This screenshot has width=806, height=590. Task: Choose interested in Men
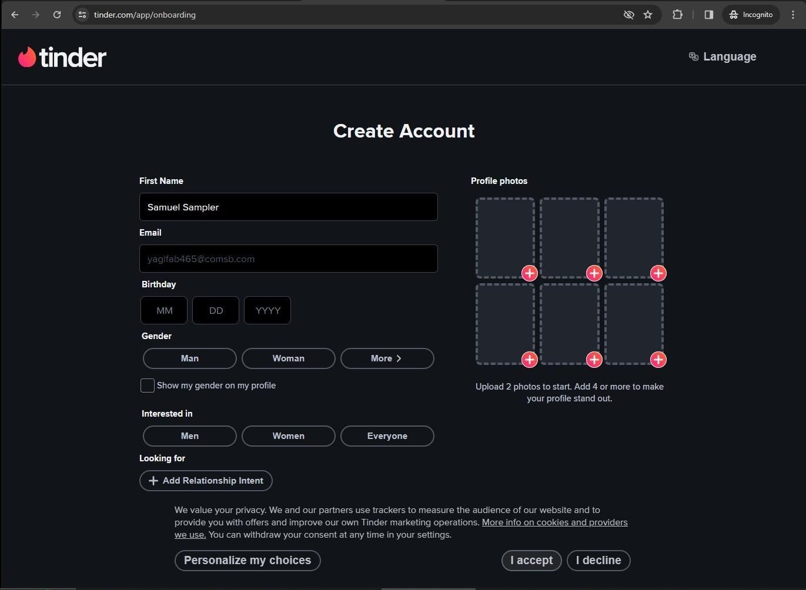tap(190, 436)
